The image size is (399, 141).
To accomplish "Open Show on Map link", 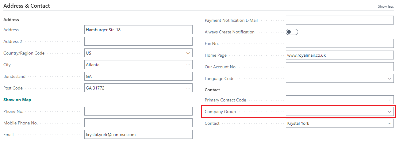I will click(x=17, y=100).
